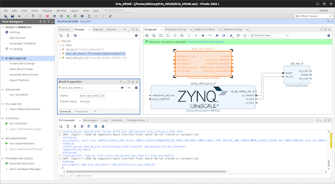Click the search icon in Design panel
Screen dimensions: 335x184
click(x=61, y=36)
